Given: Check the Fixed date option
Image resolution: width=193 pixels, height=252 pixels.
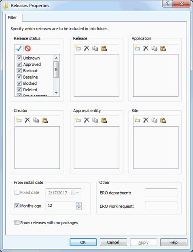Looking at the screenshot, I should [x=17, y=192].
